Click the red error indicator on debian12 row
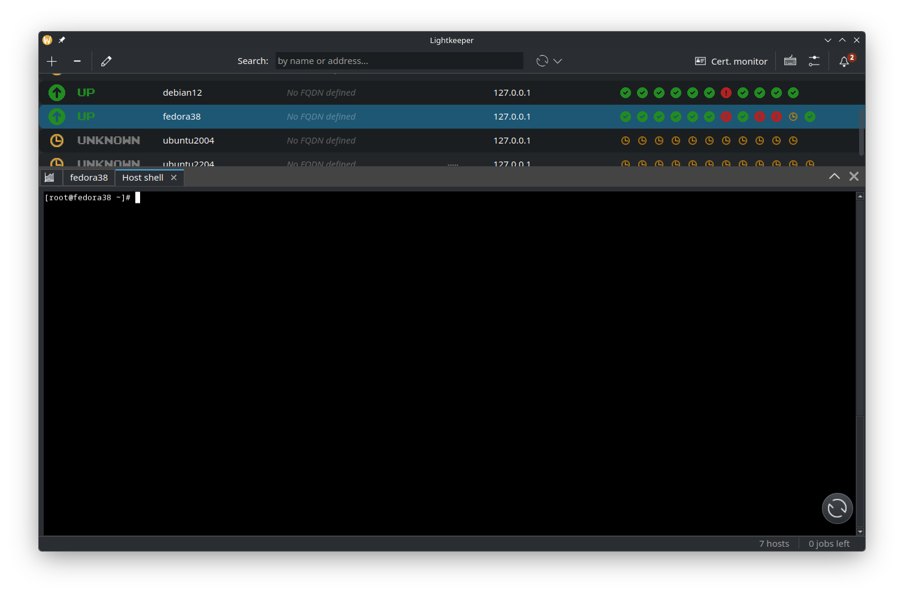This screenshot has width=904, height=597. tap(726, 93)
